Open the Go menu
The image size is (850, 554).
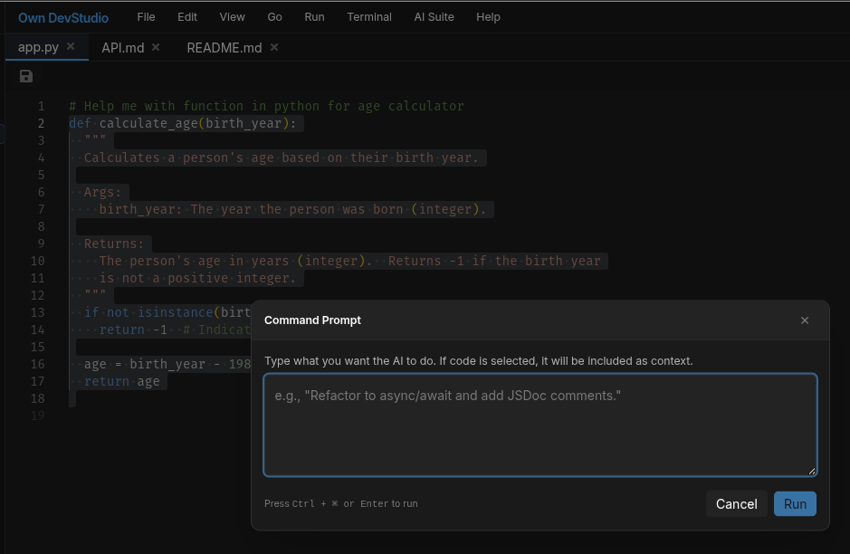[274, 16]
